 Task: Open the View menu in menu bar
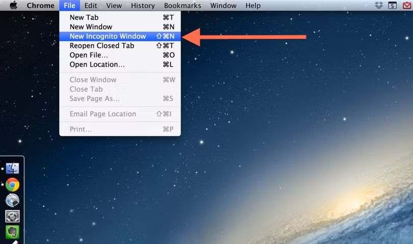point(114,5)
